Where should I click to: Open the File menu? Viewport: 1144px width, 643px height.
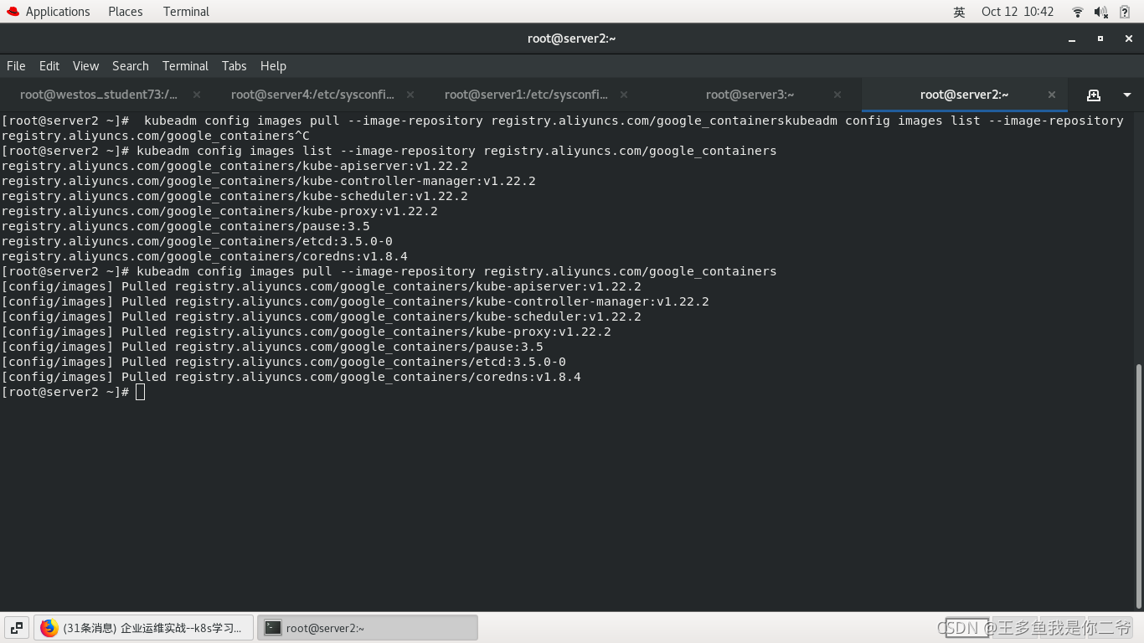pos(16,66)
